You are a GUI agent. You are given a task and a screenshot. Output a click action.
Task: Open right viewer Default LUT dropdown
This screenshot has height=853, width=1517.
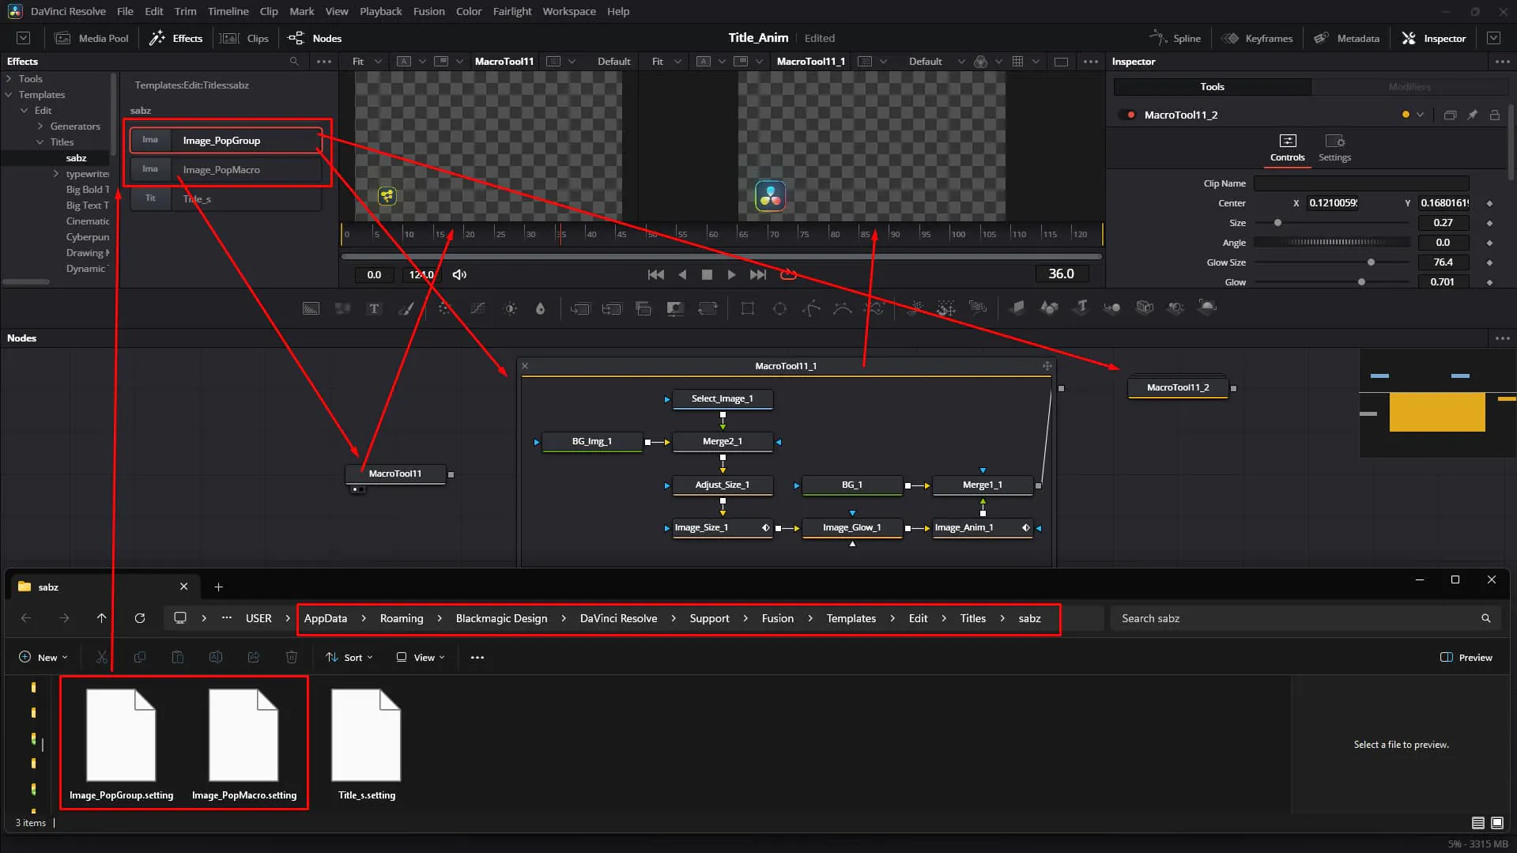pyautogui.click(x=937, y=62)
